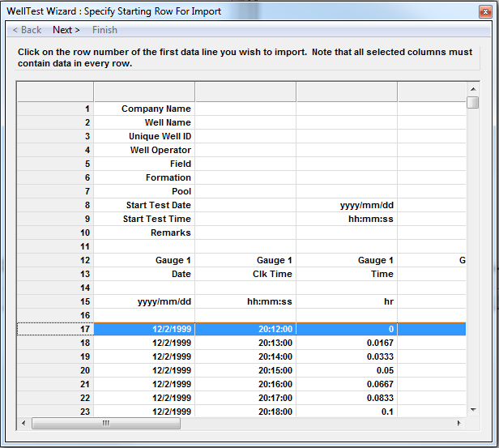Click the horizontal scrollbar thumb
The width and height of the screenshot is (499, 448).
tap(106, 423)
